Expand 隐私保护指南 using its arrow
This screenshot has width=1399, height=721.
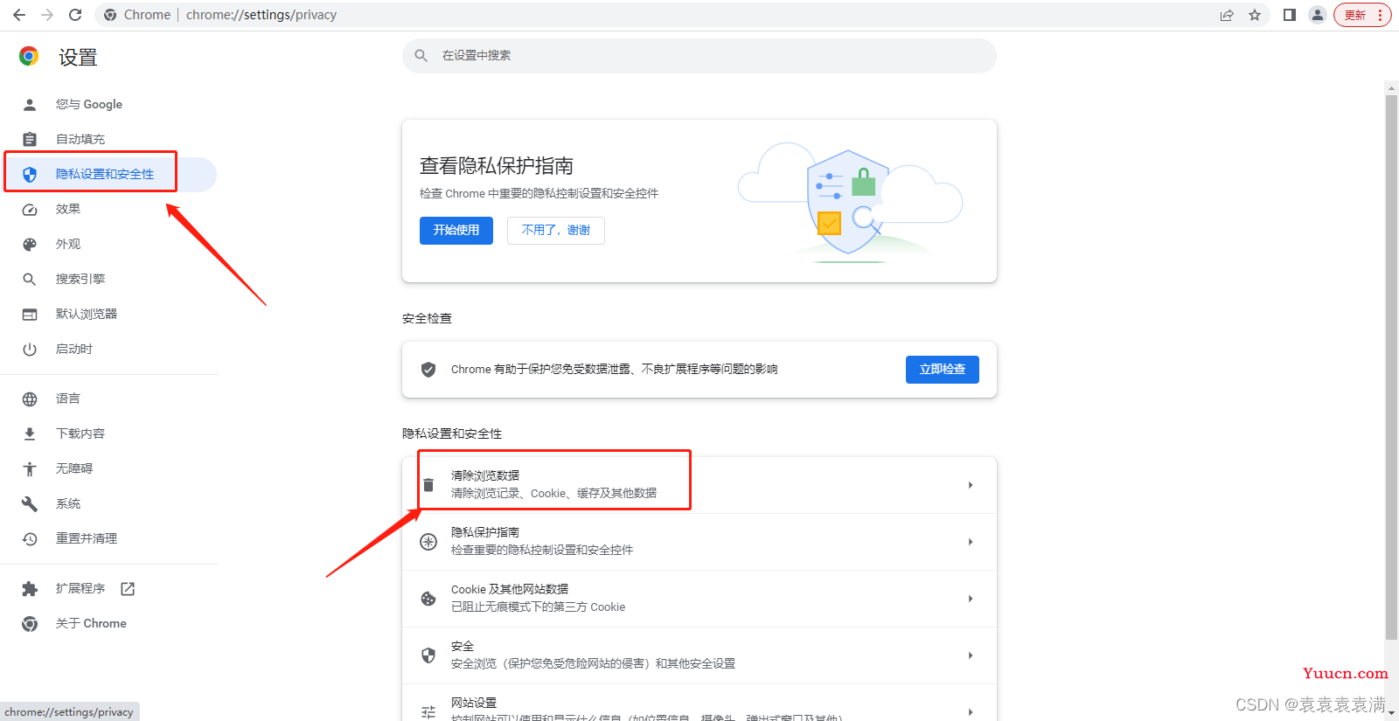click(971, 542)
